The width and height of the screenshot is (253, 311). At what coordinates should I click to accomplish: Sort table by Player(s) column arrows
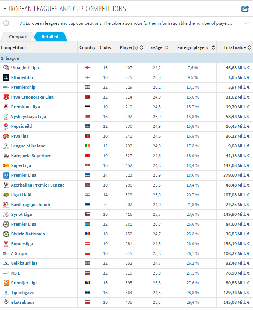point(142,47)
